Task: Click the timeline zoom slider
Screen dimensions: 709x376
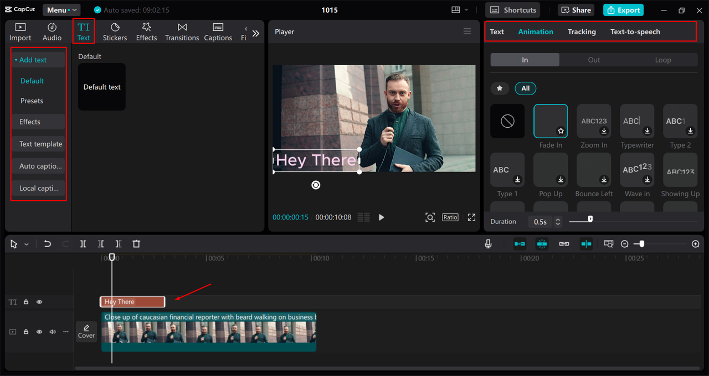Action: (660, 244)
